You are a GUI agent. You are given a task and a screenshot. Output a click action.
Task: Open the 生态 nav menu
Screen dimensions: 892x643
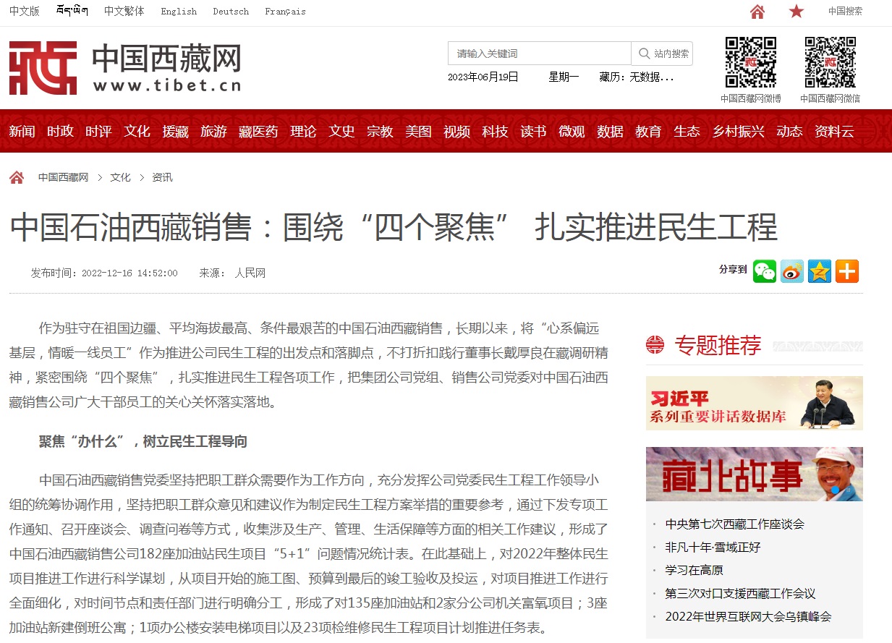pyautogui.click(x=687, y=131)
